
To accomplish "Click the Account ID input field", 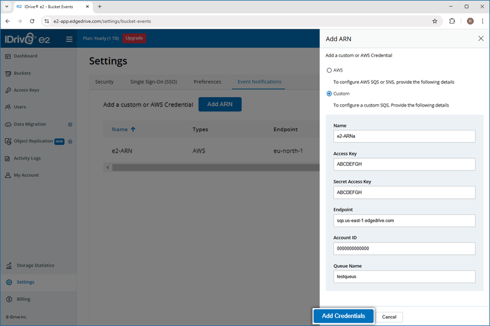I will (405, 249).
